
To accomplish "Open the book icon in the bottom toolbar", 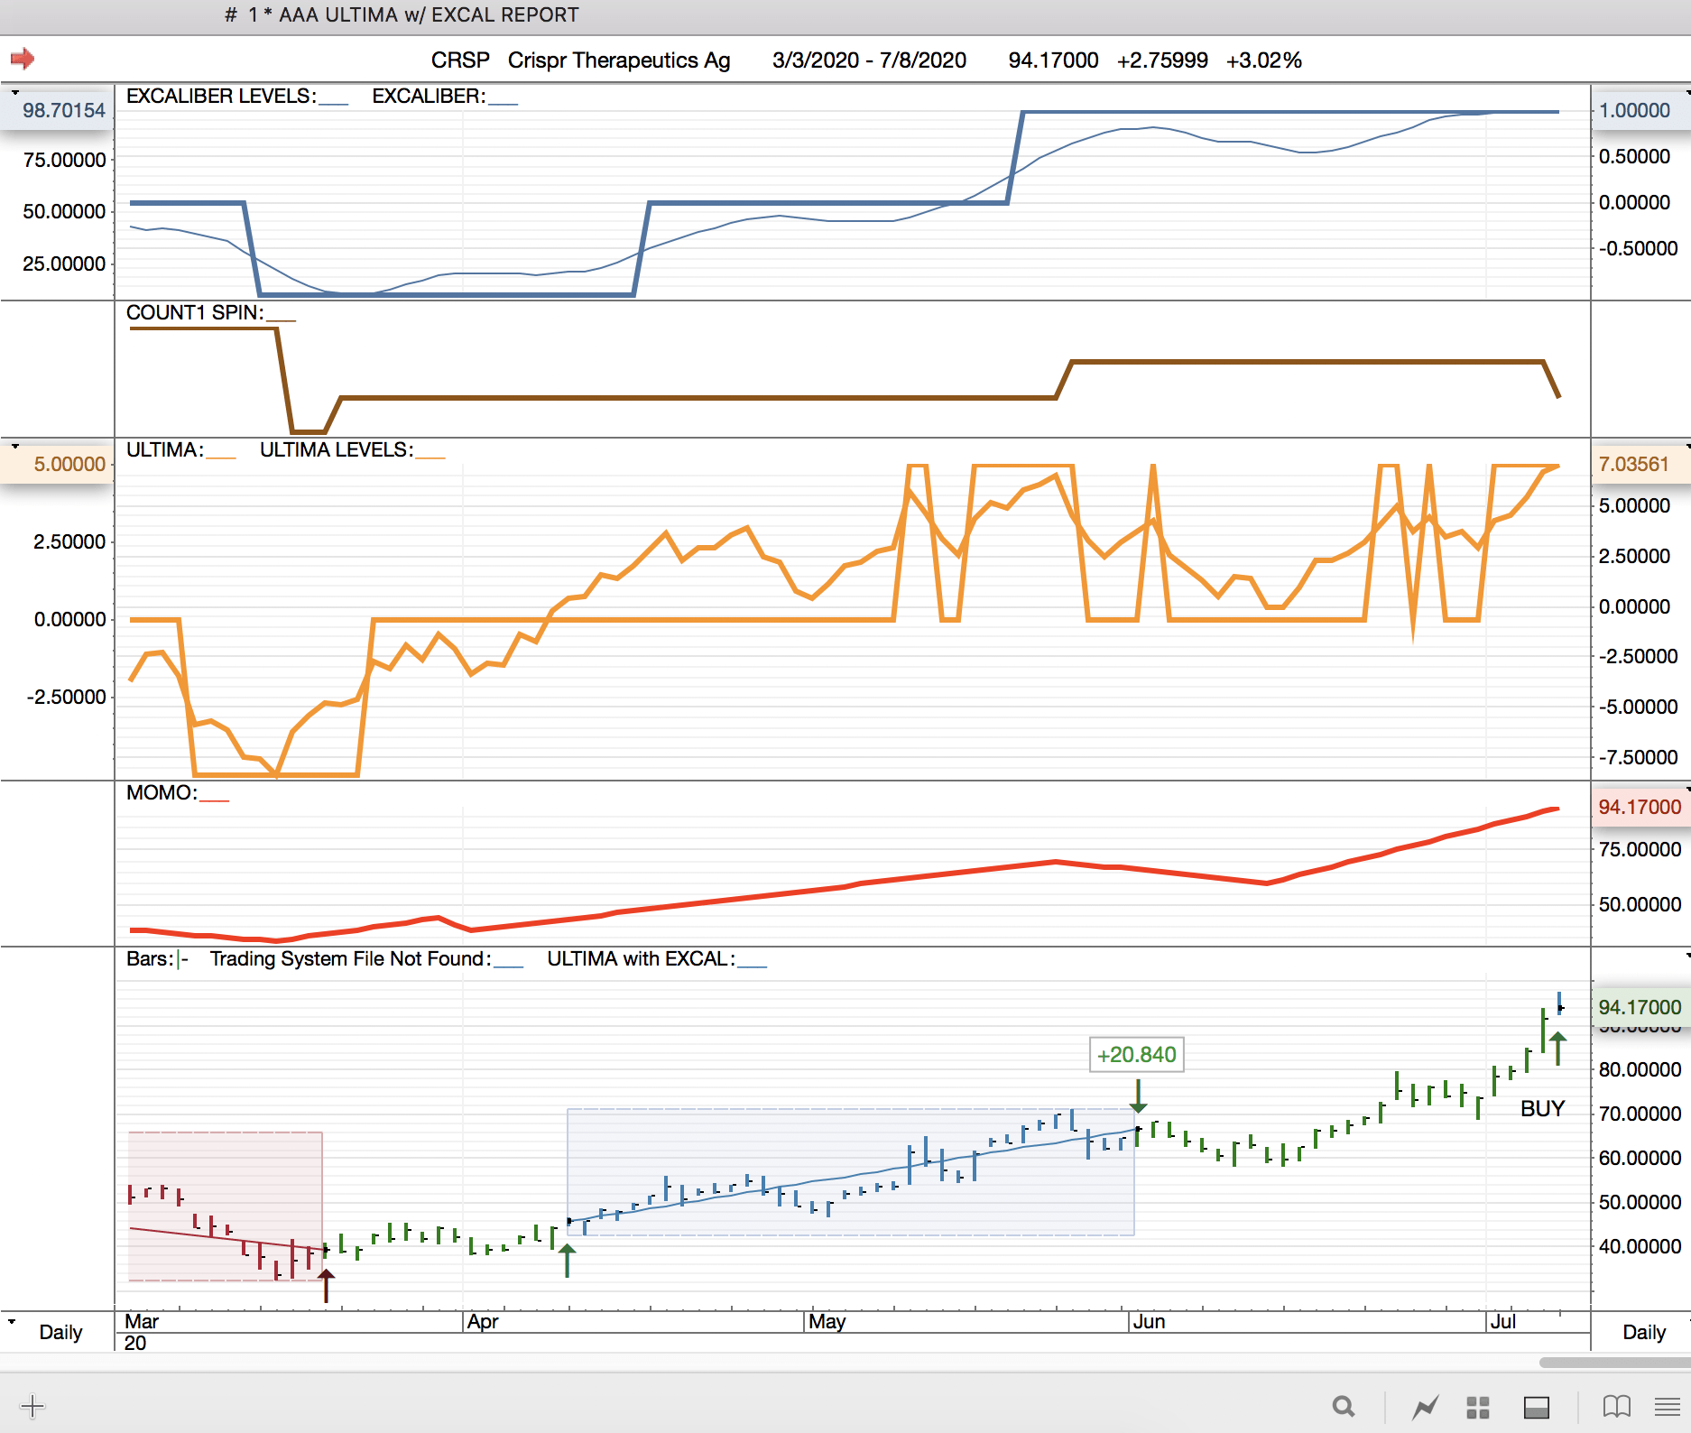I will pyautogui.click(x=1617, y=1407).
